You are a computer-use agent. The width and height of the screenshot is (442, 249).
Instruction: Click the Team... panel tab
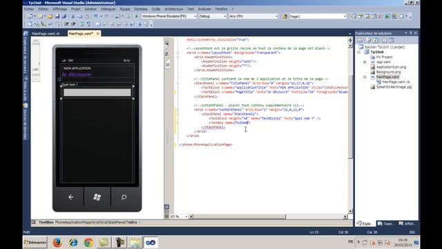point(386,223)
